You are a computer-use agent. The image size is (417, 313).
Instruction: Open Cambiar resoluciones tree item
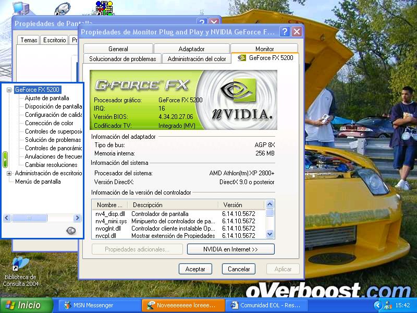point(51,165)
